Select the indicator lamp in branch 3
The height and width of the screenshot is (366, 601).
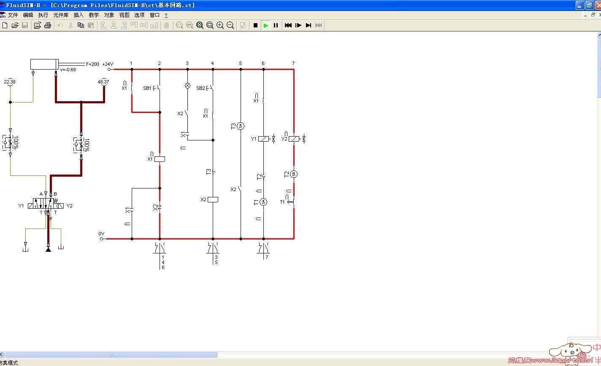pos(187,85)
